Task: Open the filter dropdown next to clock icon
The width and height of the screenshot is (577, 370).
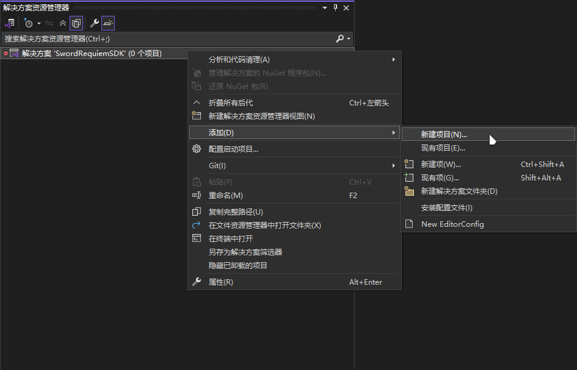Action: 38,23
